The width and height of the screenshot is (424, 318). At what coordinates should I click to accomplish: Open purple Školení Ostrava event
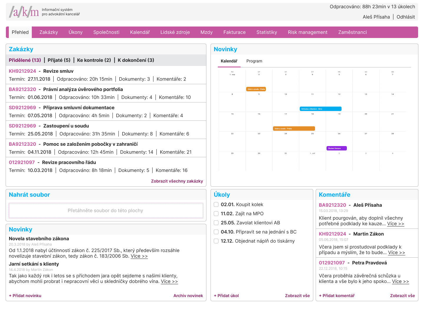pyautogui.click(x=337, y=148)
